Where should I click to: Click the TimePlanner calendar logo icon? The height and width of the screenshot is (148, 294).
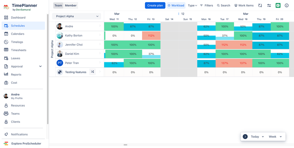coord(6,7)
